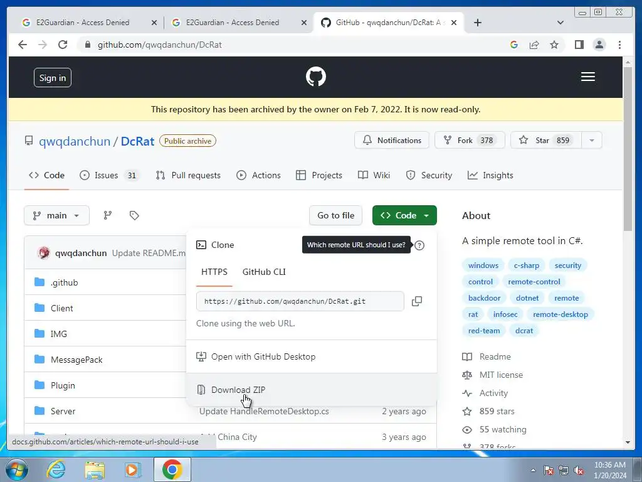
Task: Click the GitHub Octocat logo
Action: tap(316, 77)
